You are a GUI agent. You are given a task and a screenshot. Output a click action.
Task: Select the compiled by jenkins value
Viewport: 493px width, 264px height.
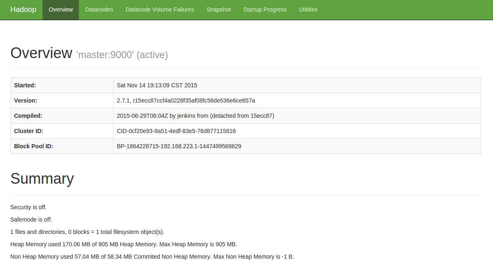click(196, 116)
